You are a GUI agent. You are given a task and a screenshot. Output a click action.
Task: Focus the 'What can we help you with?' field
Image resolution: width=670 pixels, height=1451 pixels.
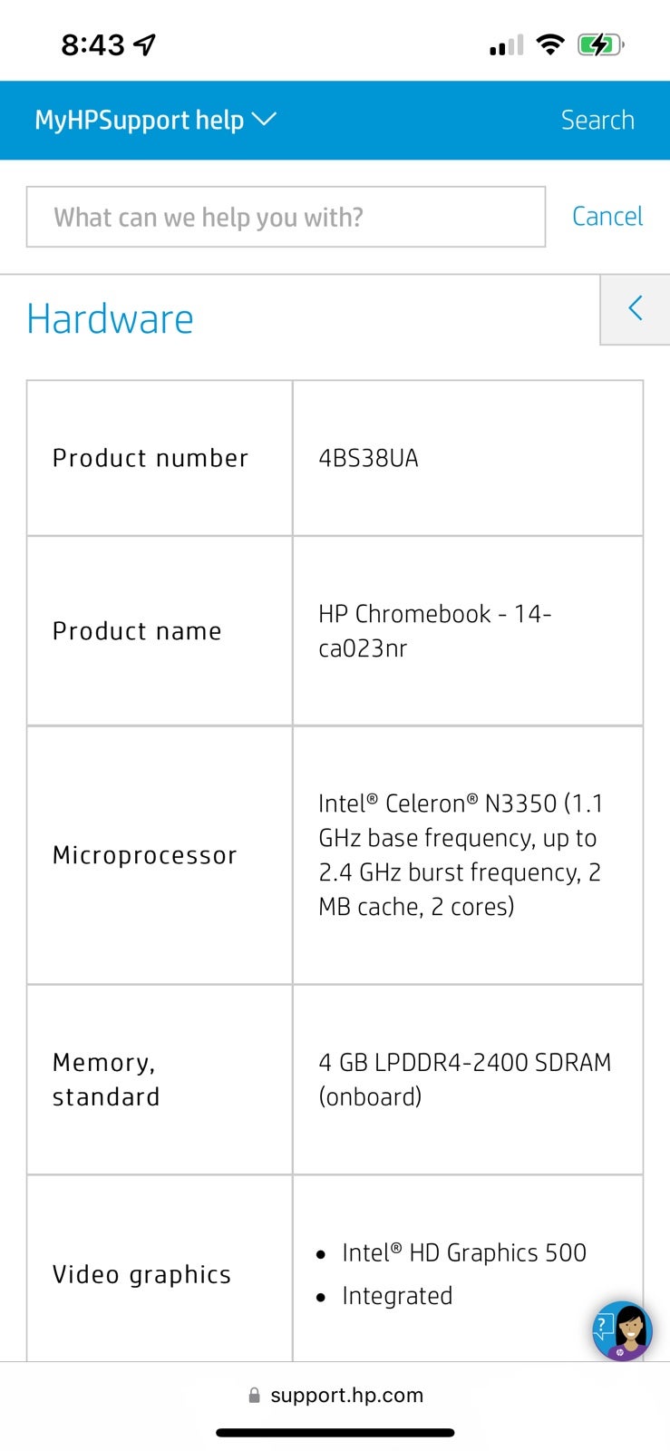(286, 217)
